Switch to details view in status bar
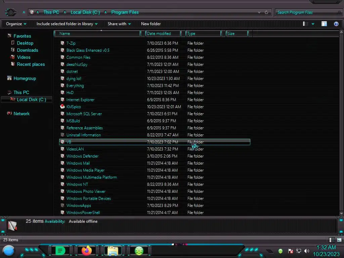The height and width of the screenshot is (258, 344). (x=332, y=240)
